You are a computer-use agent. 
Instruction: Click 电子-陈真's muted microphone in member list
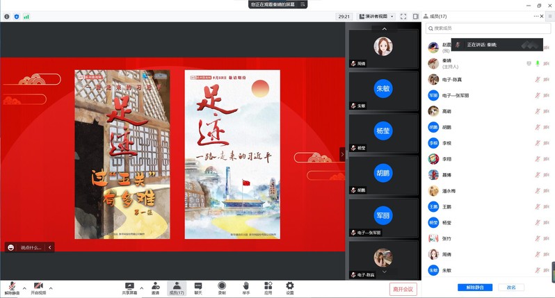coord(538,80)
